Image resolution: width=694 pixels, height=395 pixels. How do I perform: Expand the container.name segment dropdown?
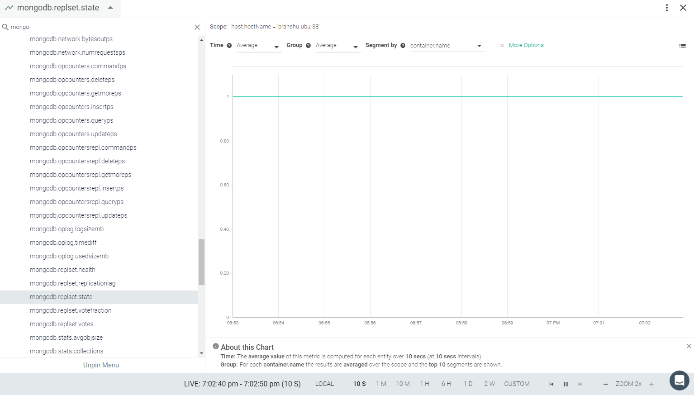pos(447,46)
